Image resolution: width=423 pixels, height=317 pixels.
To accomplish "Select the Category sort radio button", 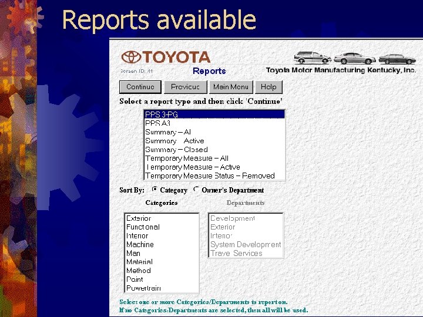I will tap(155, 190).
